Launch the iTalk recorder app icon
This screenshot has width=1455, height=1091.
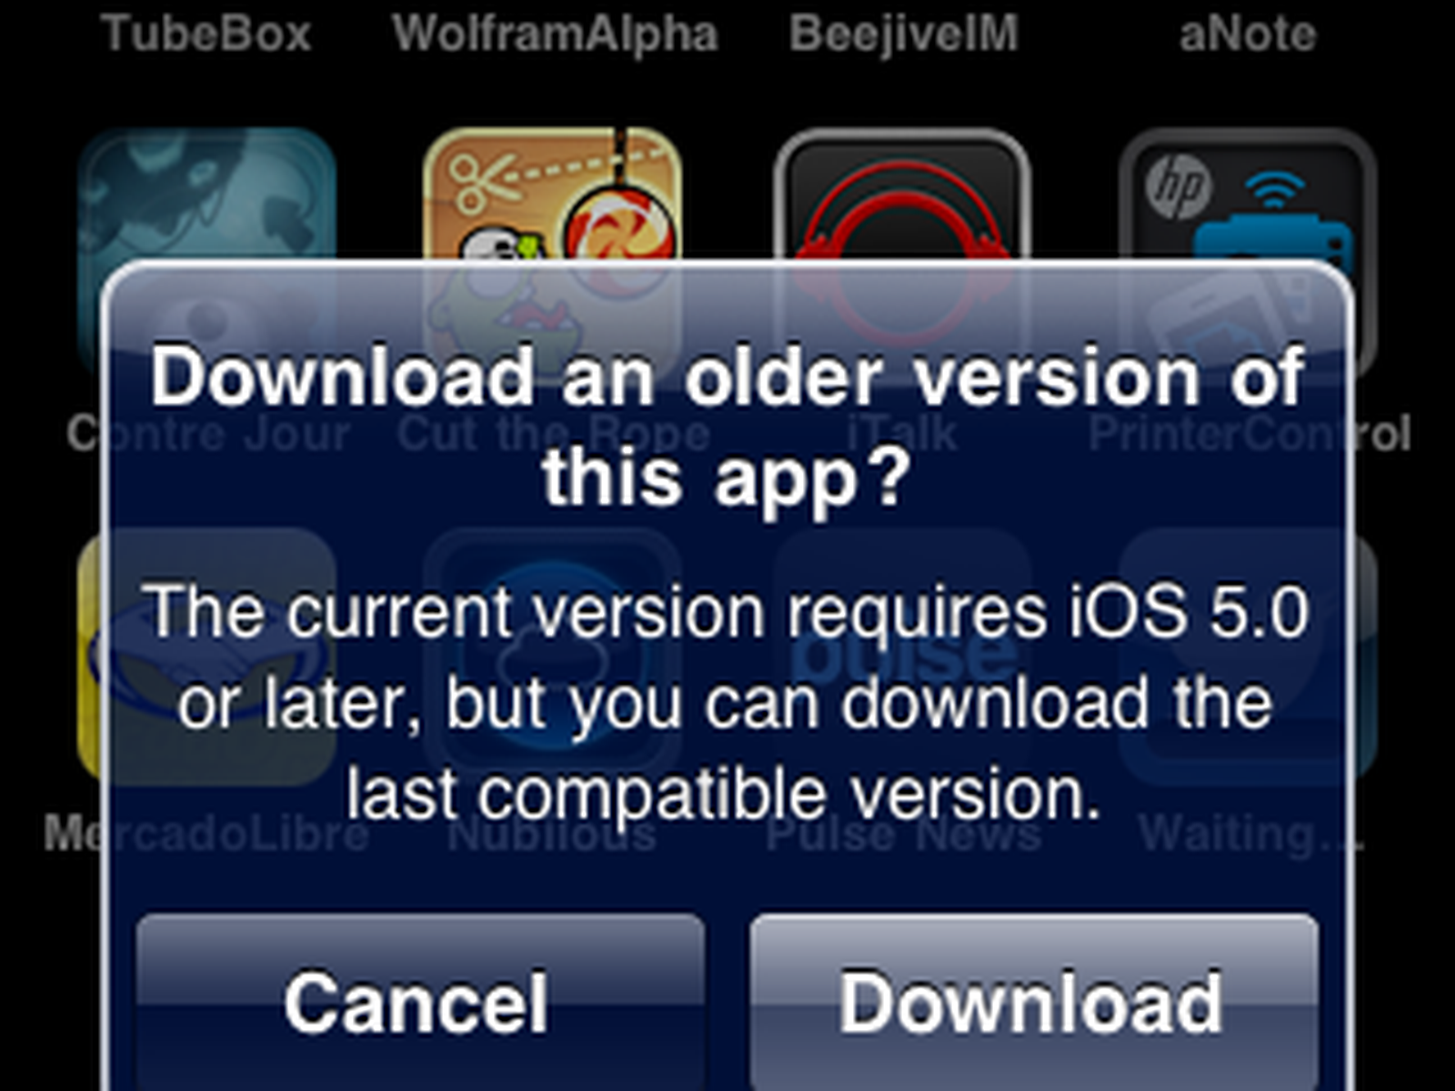(902, 252)
